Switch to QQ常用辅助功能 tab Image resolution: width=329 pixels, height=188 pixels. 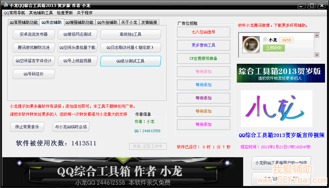tap(24, 22)
